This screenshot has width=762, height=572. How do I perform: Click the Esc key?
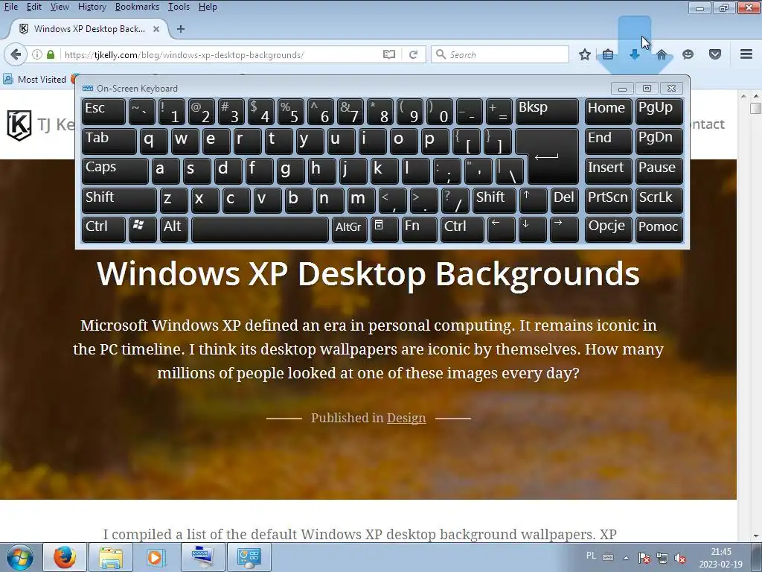tap(103, 112)
